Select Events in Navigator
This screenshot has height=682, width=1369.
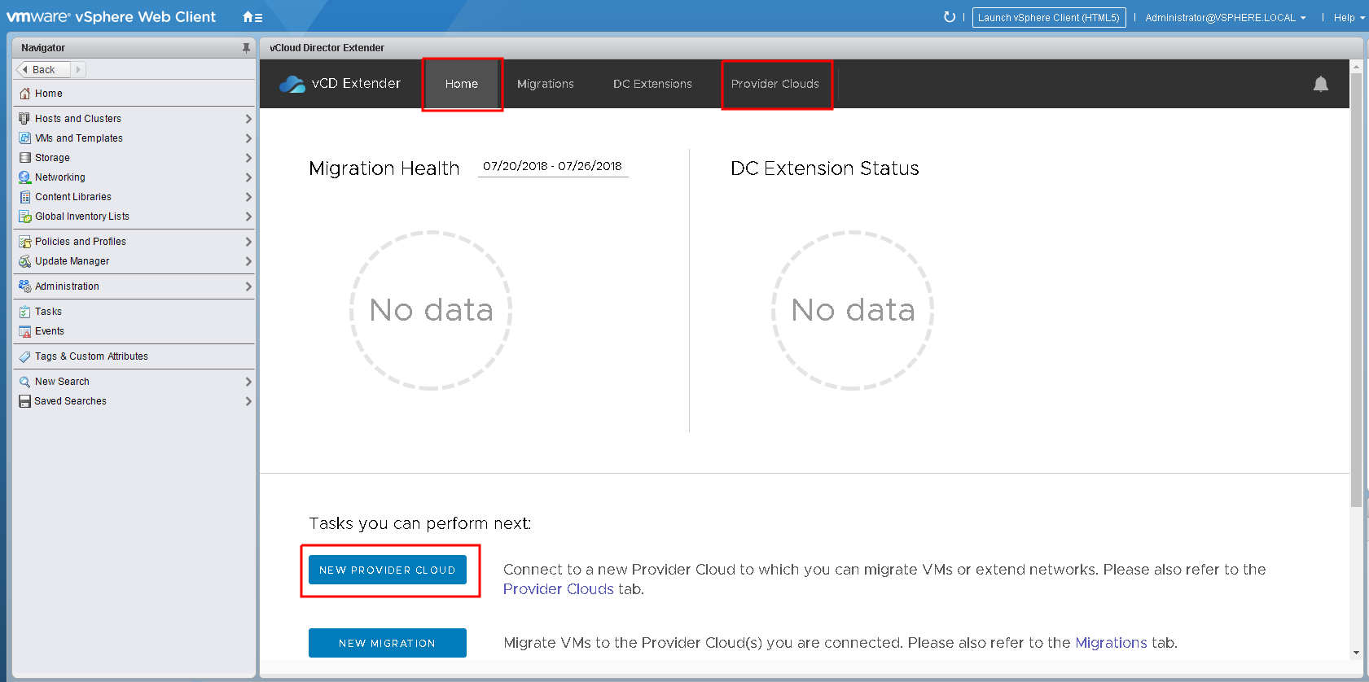point(50,331)
